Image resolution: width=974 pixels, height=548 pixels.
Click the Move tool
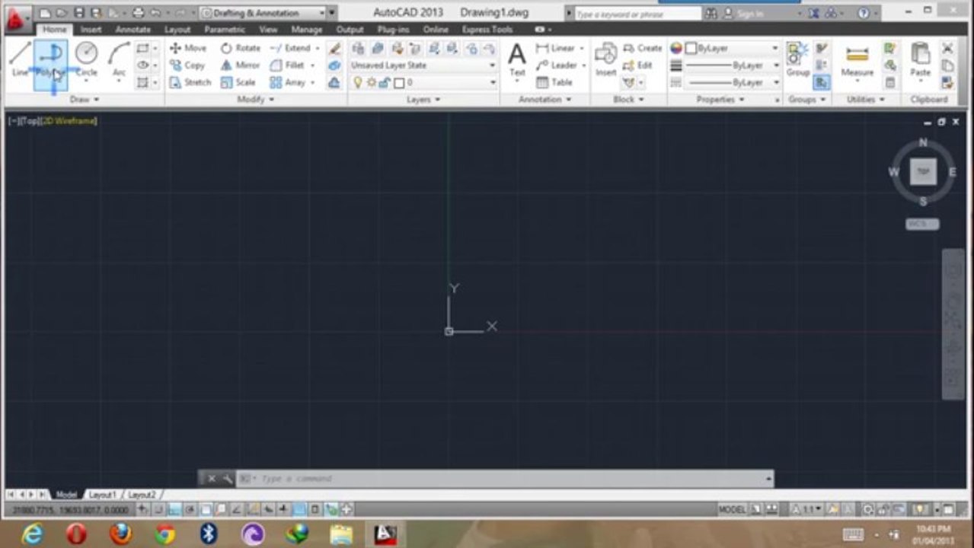[187, 48]
